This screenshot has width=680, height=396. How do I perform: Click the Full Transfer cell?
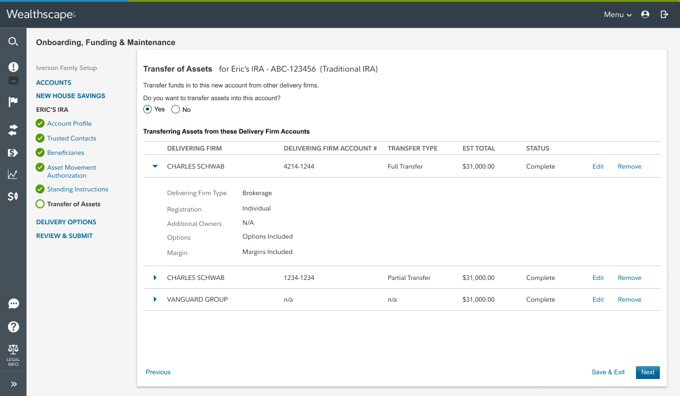pos(405,166)
